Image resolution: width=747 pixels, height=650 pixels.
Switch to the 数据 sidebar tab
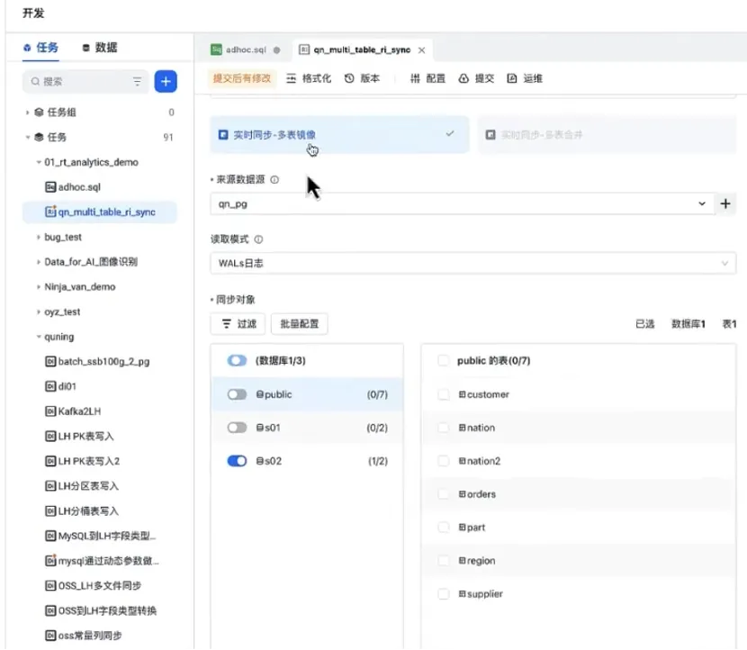click(x=99, y=48)
